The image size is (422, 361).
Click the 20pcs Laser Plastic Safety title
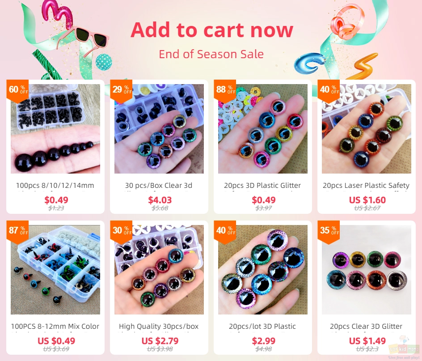pos(366,186)
